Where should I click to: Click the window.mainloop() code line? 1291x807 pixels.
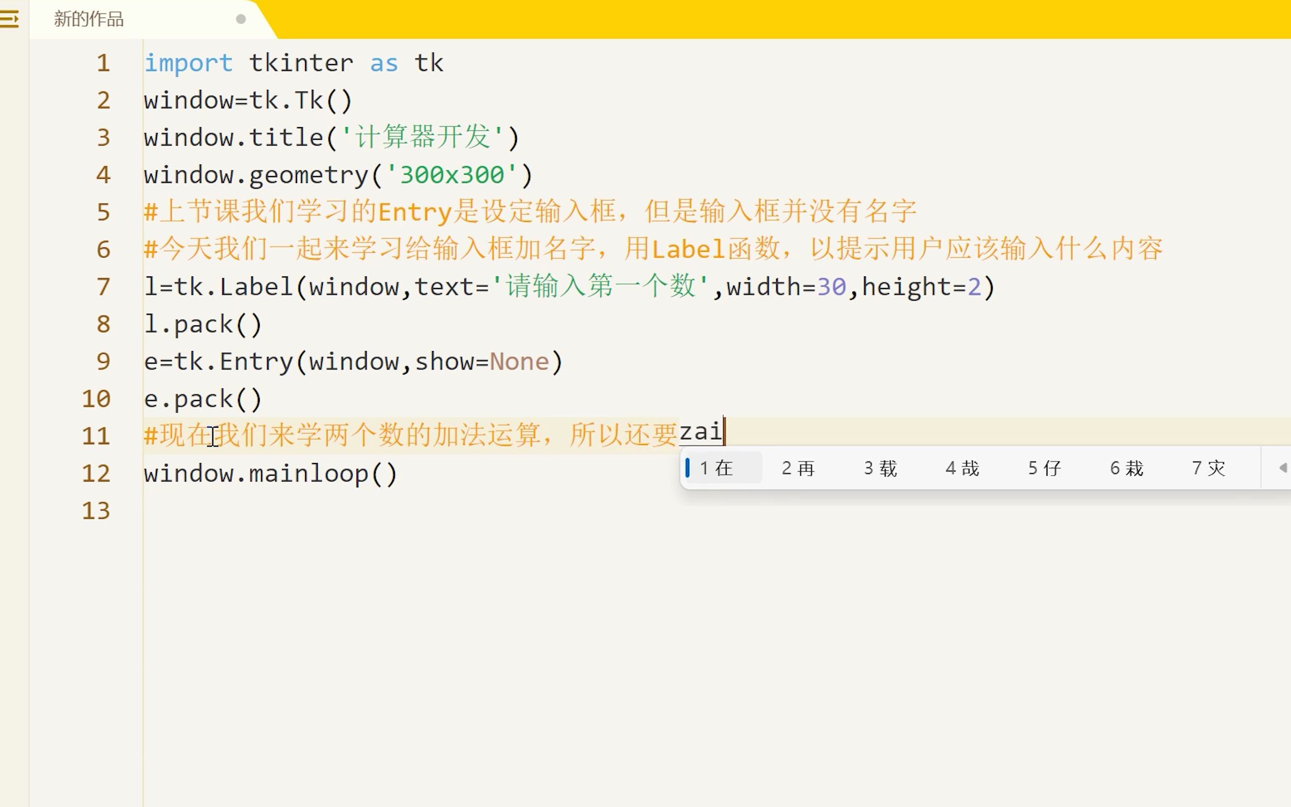(x=270, y=474)
